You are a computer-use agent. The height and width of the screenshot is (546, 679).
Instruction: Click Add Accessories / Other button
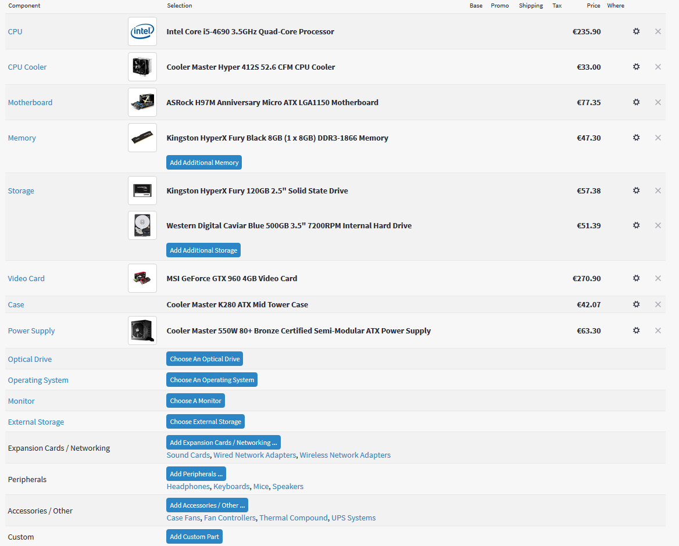click(x=208, y=505)
